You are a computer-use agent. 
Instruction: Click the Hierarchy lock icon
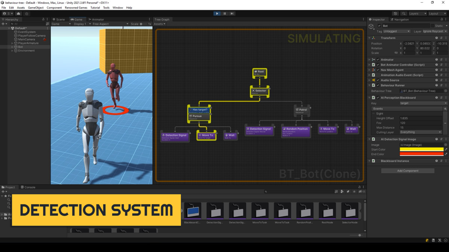point(43,19)
